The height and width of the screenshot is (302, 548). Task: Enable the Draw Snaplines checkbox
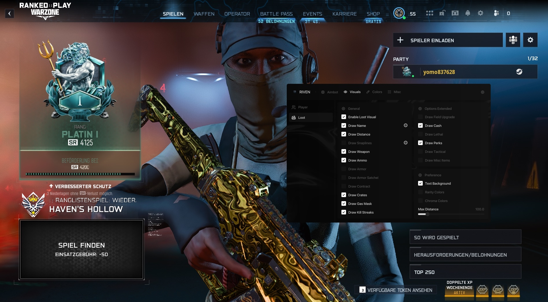[x=344, y=143]
